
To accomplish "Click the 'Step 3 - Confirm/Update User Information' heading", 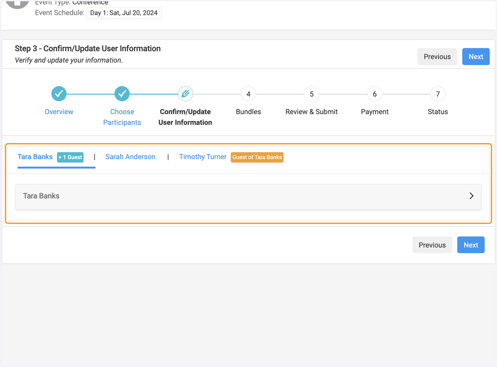I will [88, 48].
